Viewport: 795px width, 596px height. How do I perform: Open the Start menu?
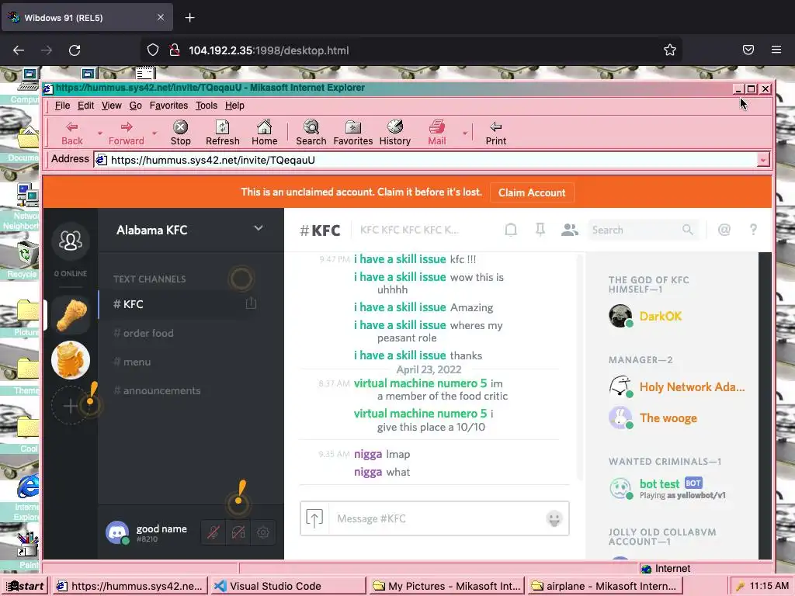click(26, 586)
